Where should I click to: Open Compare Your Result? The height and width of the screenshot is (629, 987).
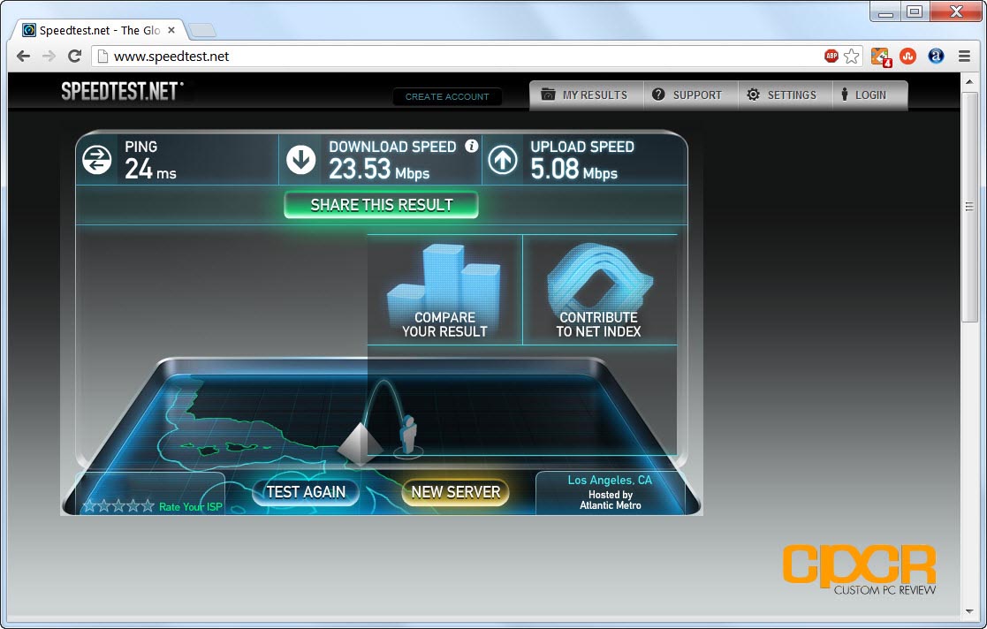444,291
